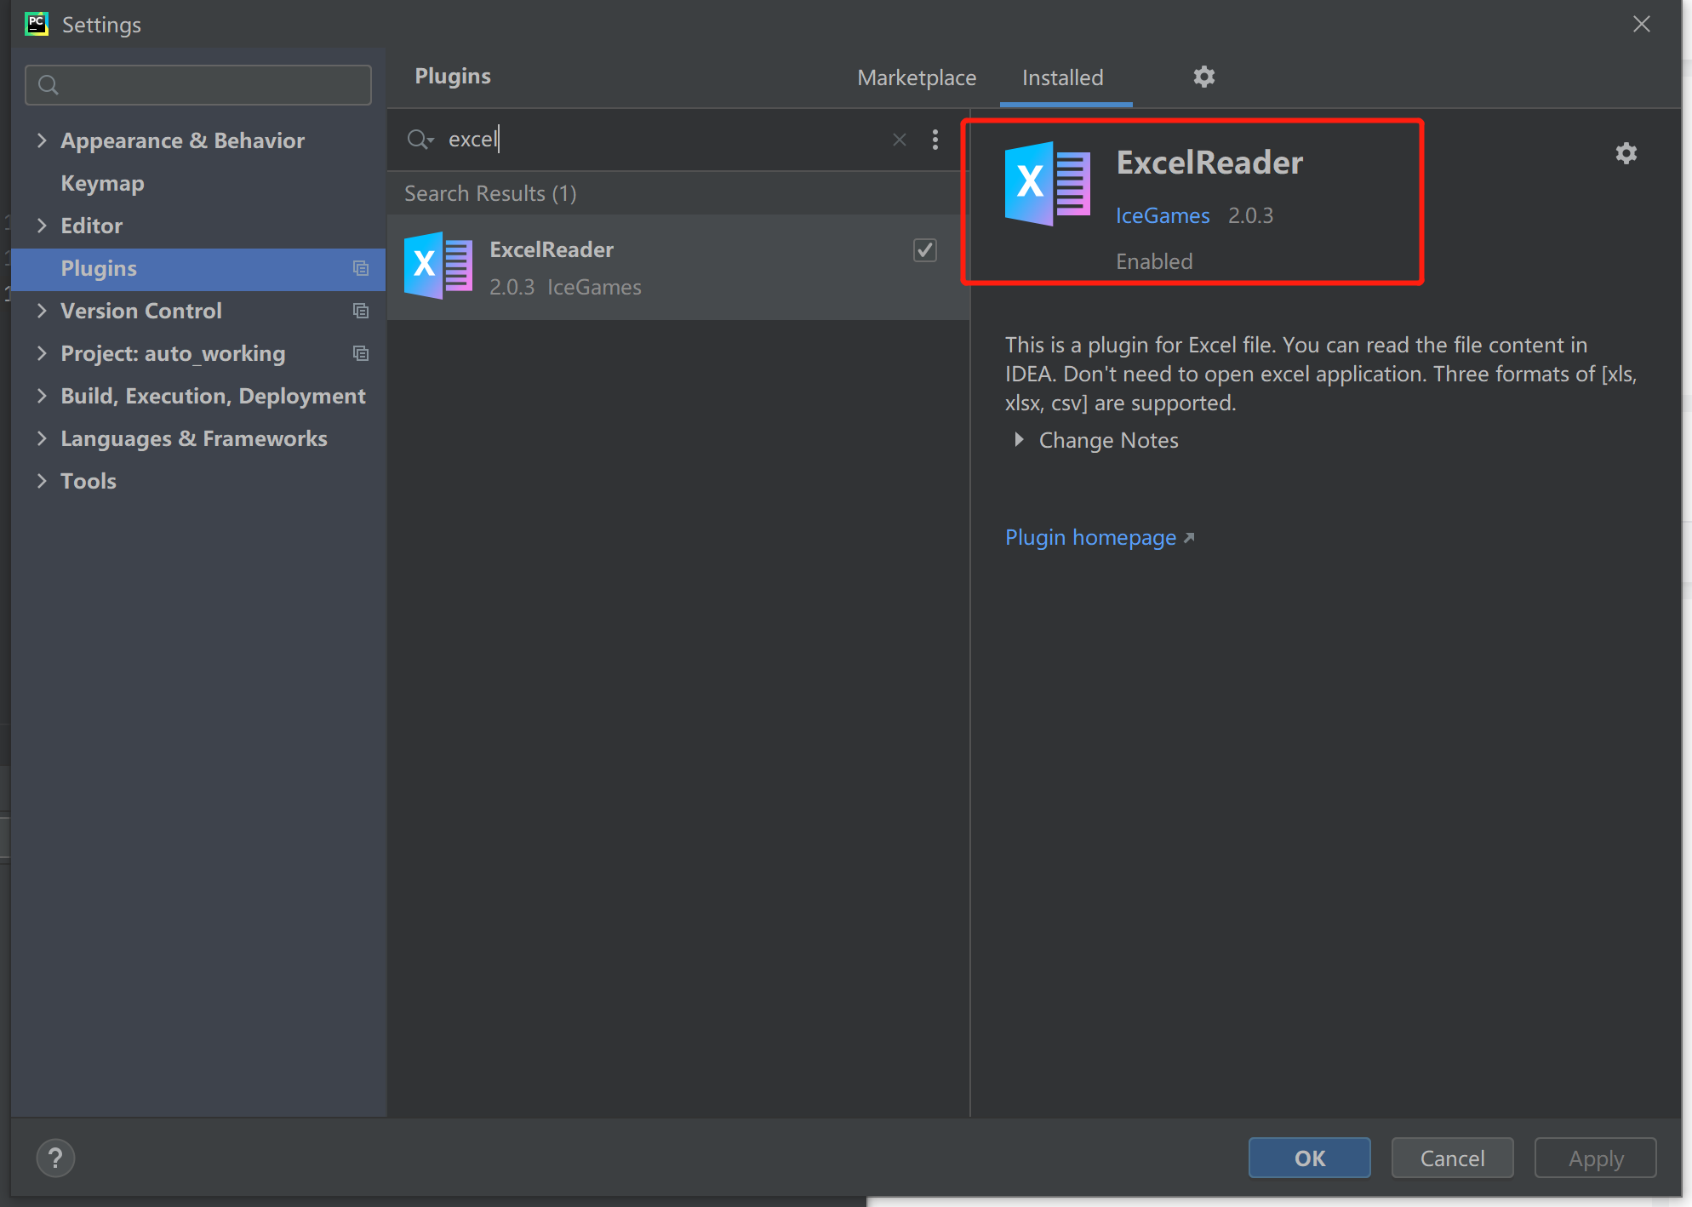Open plugin search options three-dot menu
1692x1207 pixels.
click(935, 140)
